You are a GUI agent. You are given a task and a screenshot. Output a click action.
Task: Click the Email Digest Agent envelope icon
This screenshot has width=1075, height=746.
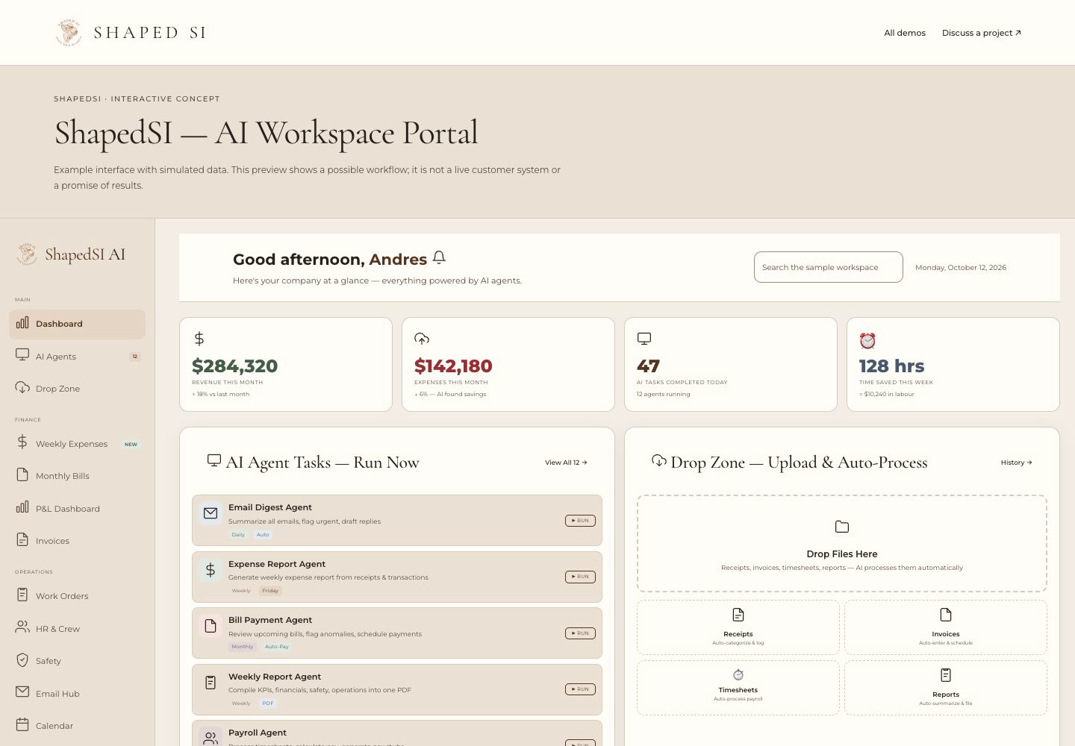coord(211,513)
